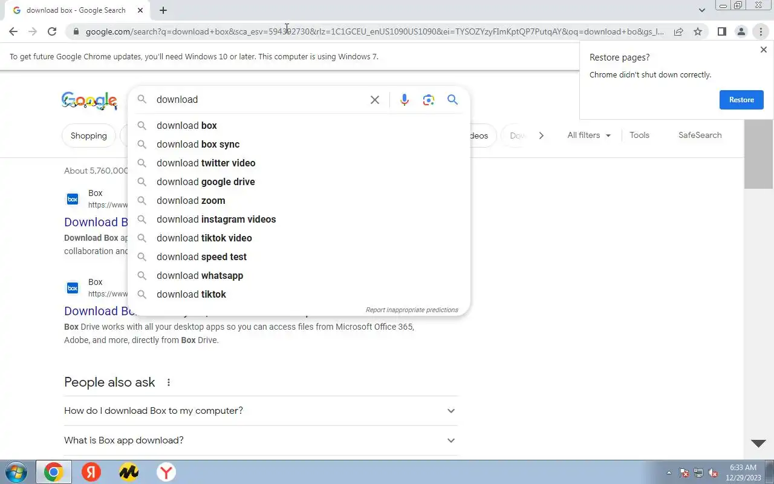Image resolution: width=774 pixels, height=484 pixels.
Task: Click the second result's Box favicon
Action: click(x=73, y=288)
